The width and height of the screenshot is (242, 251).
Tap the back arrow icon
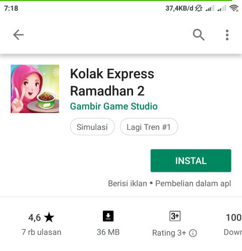click(18, 35)
